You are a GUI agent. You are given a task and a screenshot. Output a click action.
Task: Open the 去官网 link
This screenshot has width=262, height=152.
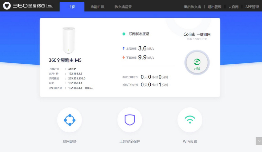[x=233, y=7]
